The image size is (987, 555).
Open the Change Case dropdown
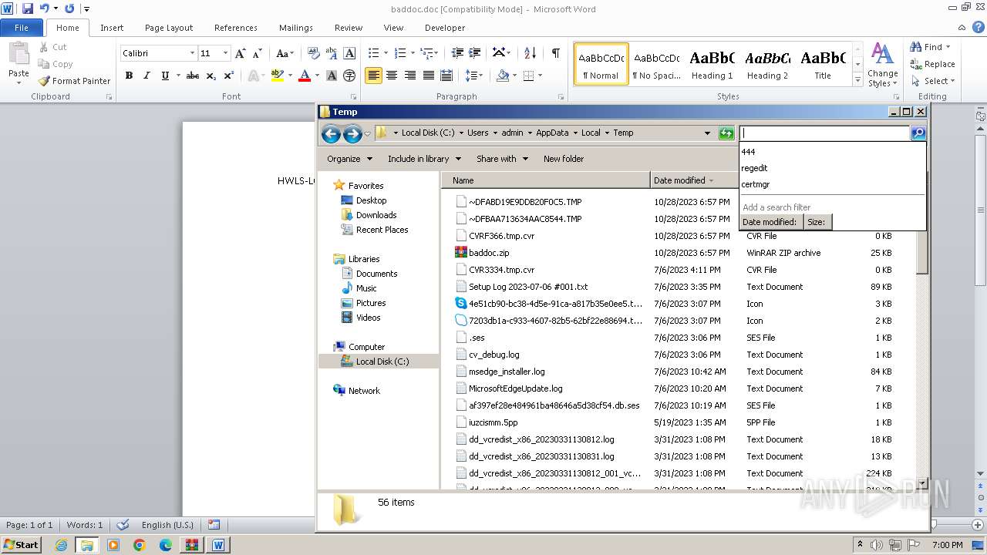(285, 53)
